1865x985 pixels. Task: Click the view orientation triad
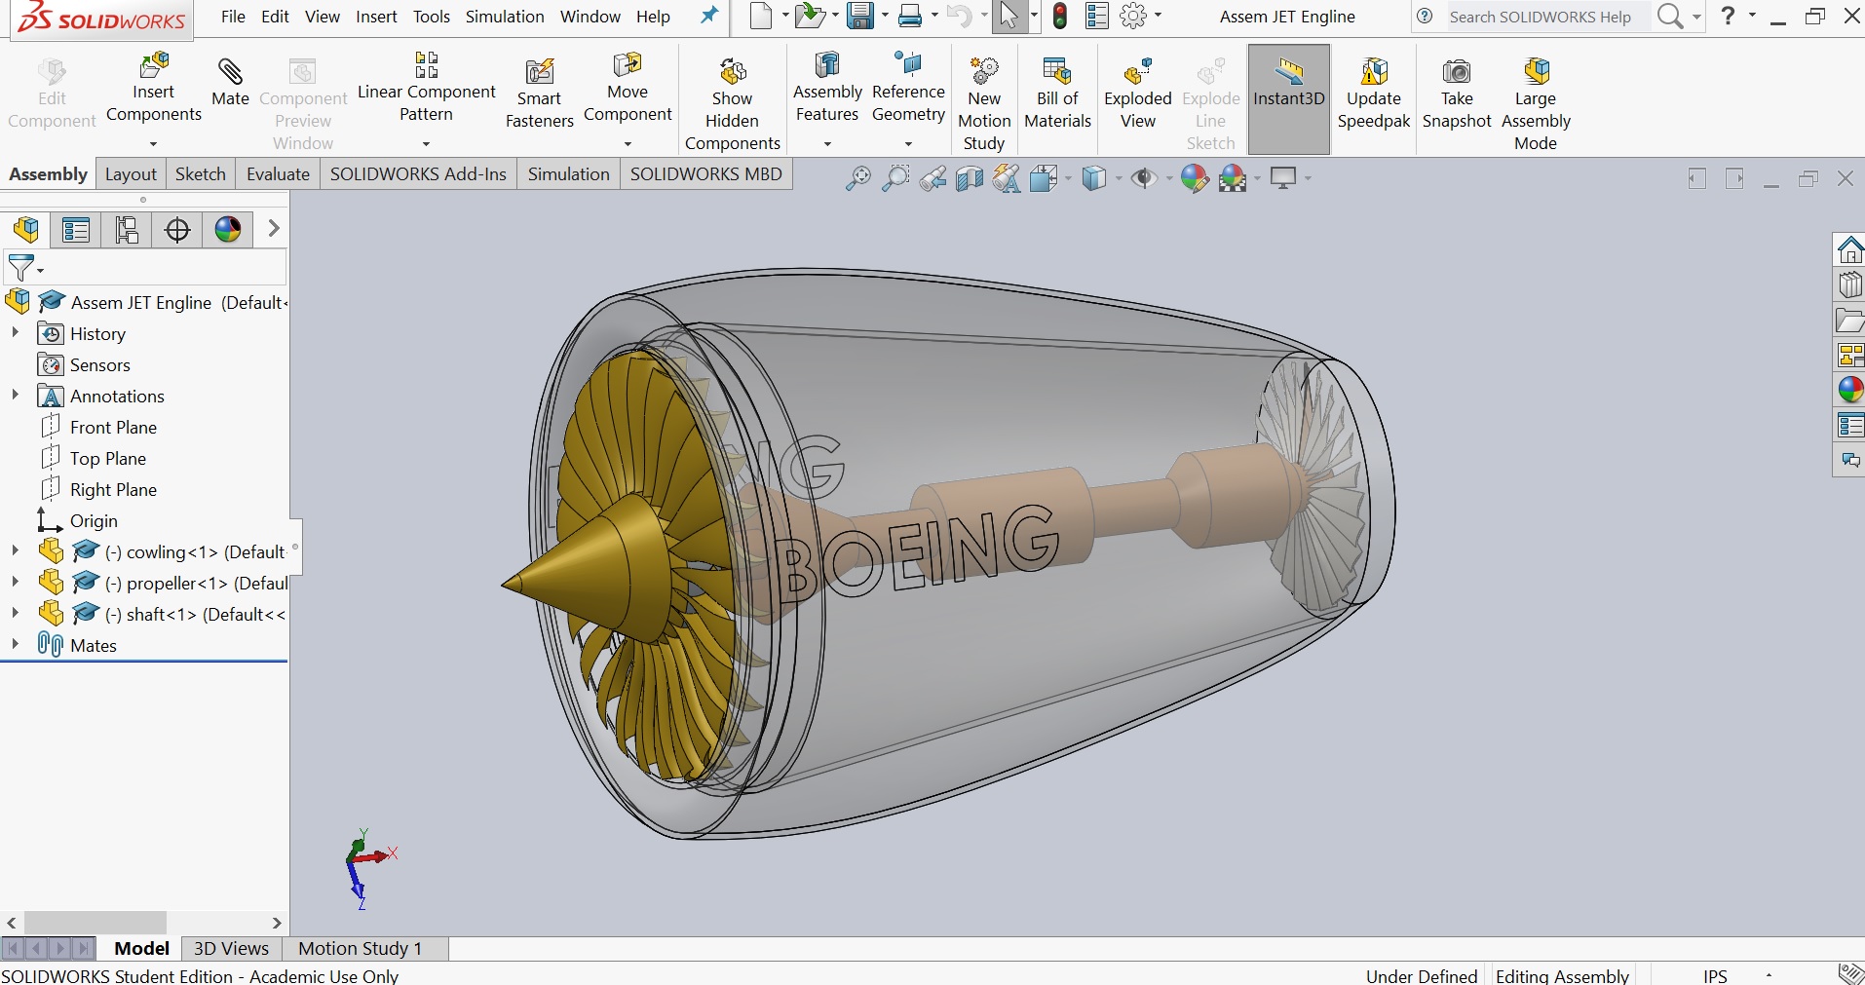tap(369, 867)
